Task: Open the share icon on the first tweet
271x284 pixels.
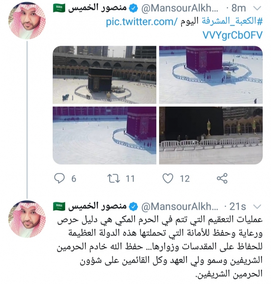Action: pyautogui.click(x=222, y=178)
